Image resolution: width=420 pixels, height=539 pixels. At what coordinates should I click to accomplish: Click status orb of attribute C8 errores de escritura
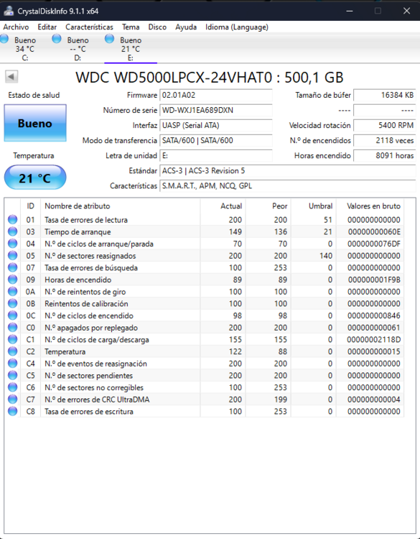[x=13, y=411]
